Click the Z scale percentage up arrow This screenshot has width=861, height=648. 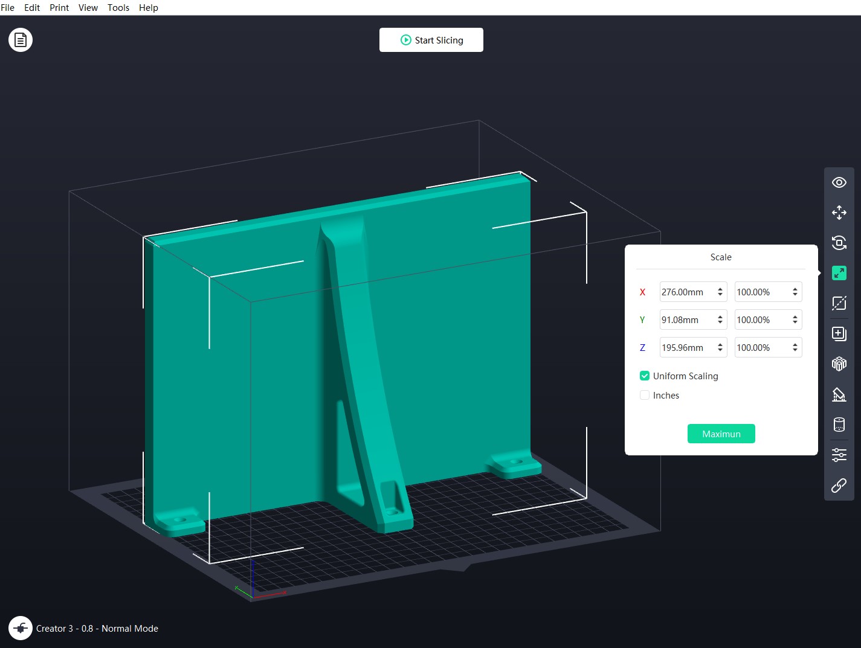(x=795, y=344)
